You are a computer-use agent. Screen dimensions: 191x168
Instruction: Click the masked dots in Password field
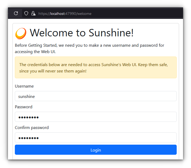[28, 117]
